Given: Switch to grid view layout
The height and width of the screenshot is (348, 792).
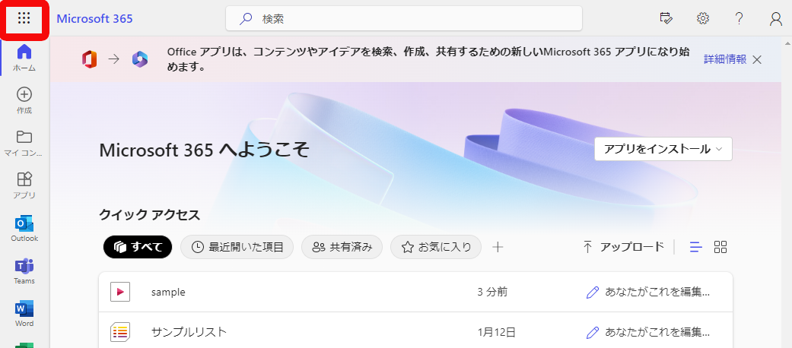Looking at the screenshot, I should pos(720,247).
